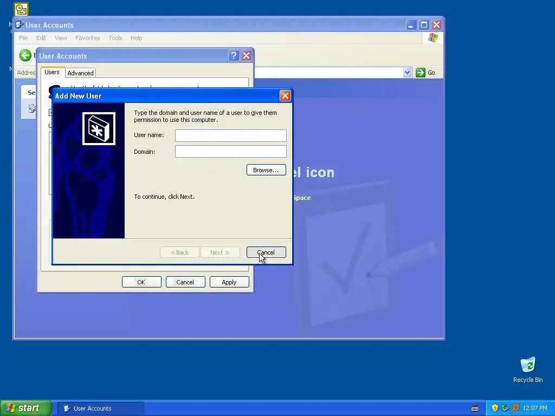Click Cancel in User Accounts dialog
This screenshot has width=555, height=416.
185,282
